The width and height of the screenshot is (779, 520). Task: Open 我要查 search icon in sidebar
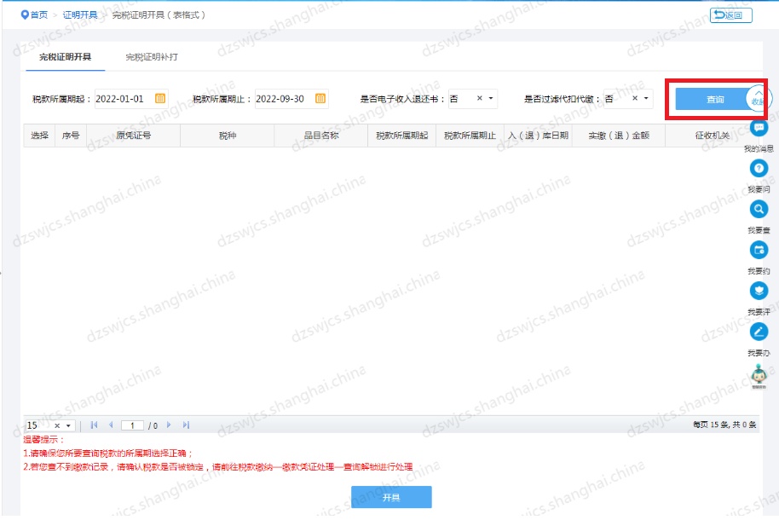[759, 210]
